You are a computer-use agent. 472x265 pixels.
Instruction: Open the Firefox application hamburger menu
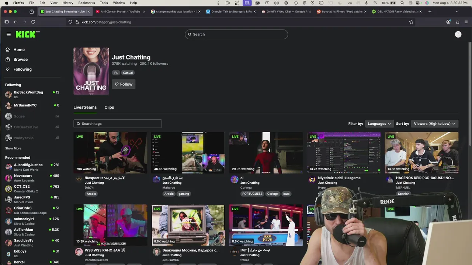pos(466,22)
